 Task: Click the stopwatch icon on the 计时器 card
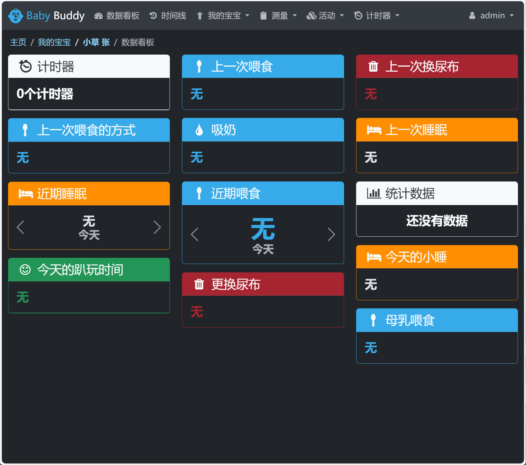tap(25, 66)
